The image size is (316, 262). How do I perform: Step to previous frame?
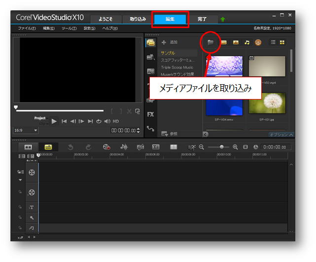click(73, 121)
